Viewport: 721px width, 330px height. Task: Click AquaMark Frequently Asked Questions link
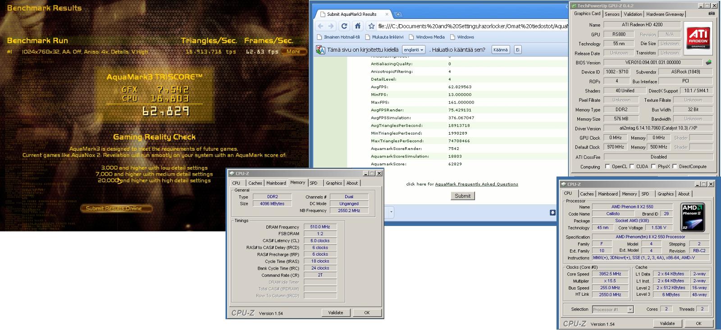click(476, 184)
